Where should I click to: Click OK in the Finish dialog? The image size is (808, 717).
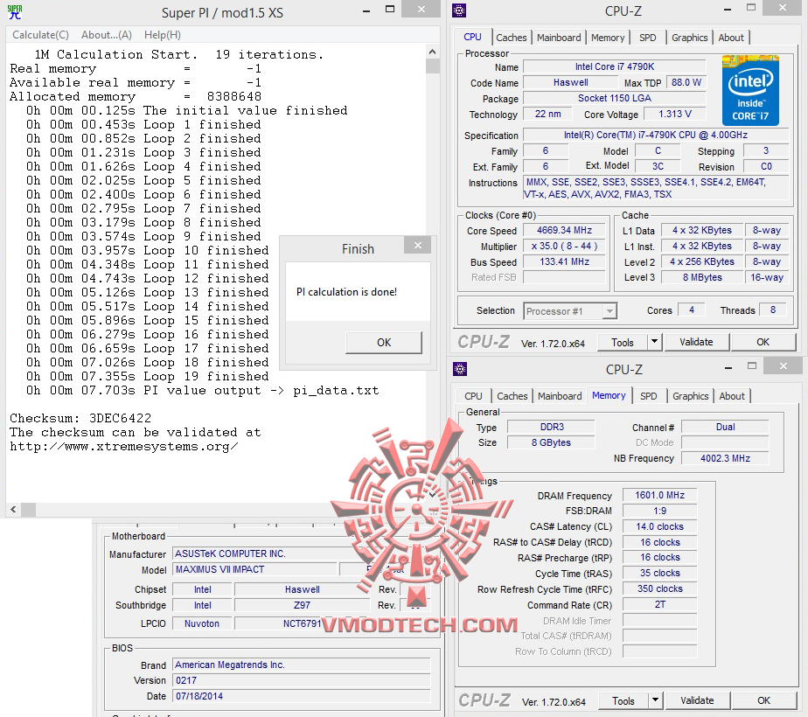[x=384, y=343]
